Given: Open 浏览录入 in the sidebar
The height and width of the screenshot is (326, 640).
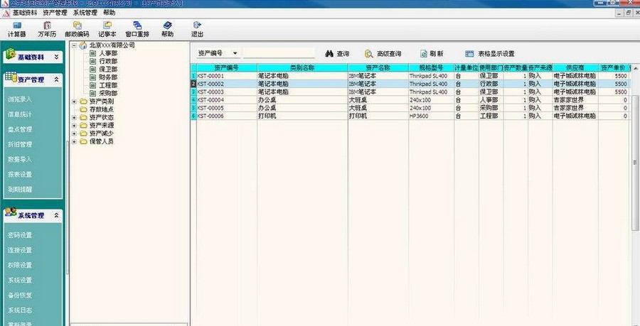Looking at the screenshot, I should click(20, 99).
